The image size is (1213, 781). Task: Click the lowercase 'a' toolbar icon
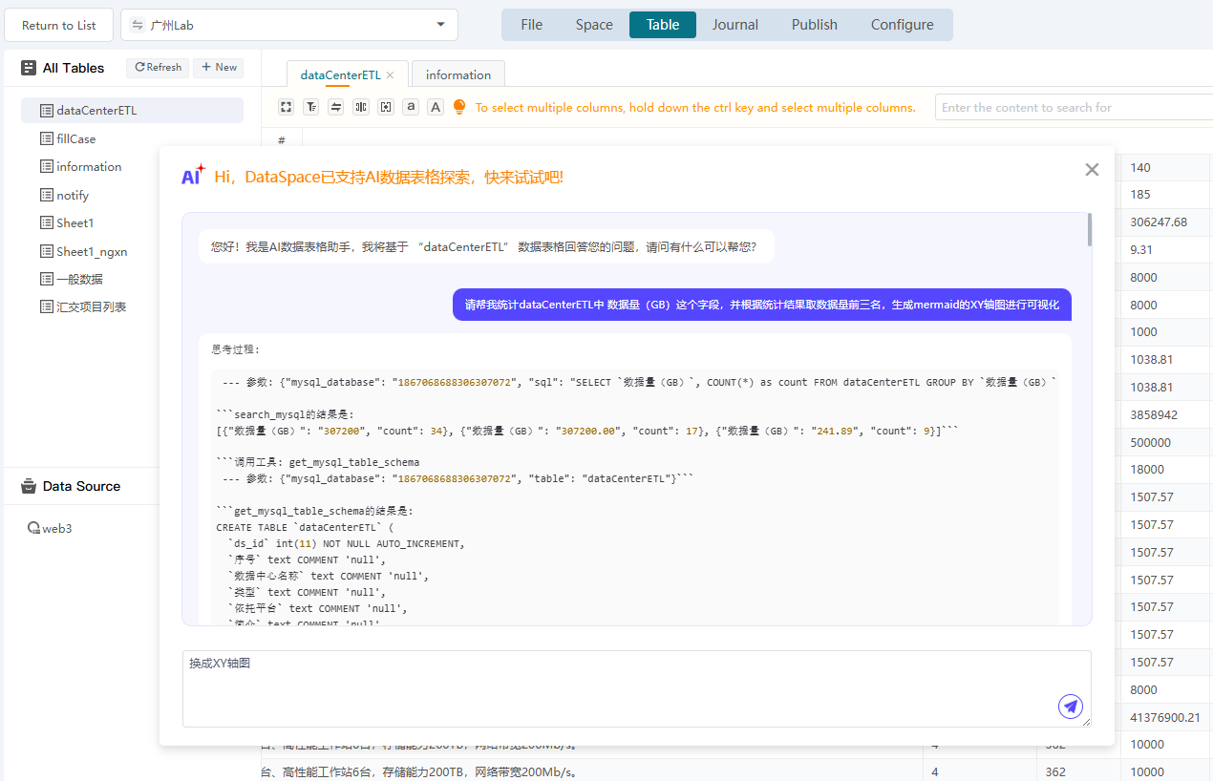tap(411, 107)
